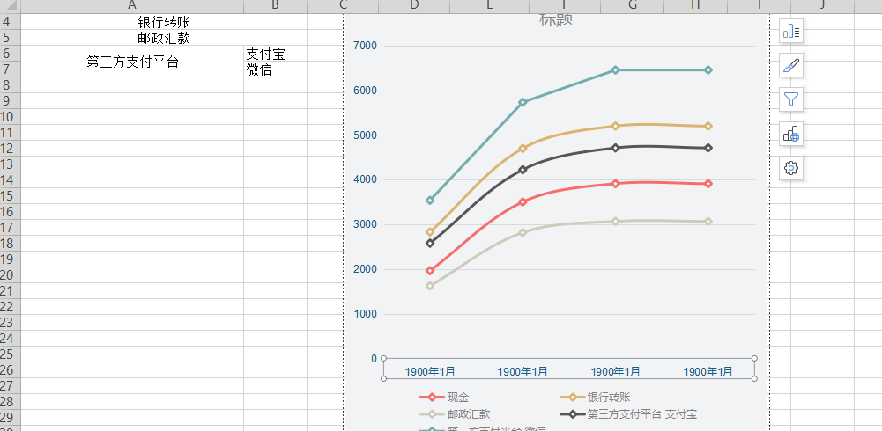Select column E header
882x431 pixels.
[x=489, y=6]
